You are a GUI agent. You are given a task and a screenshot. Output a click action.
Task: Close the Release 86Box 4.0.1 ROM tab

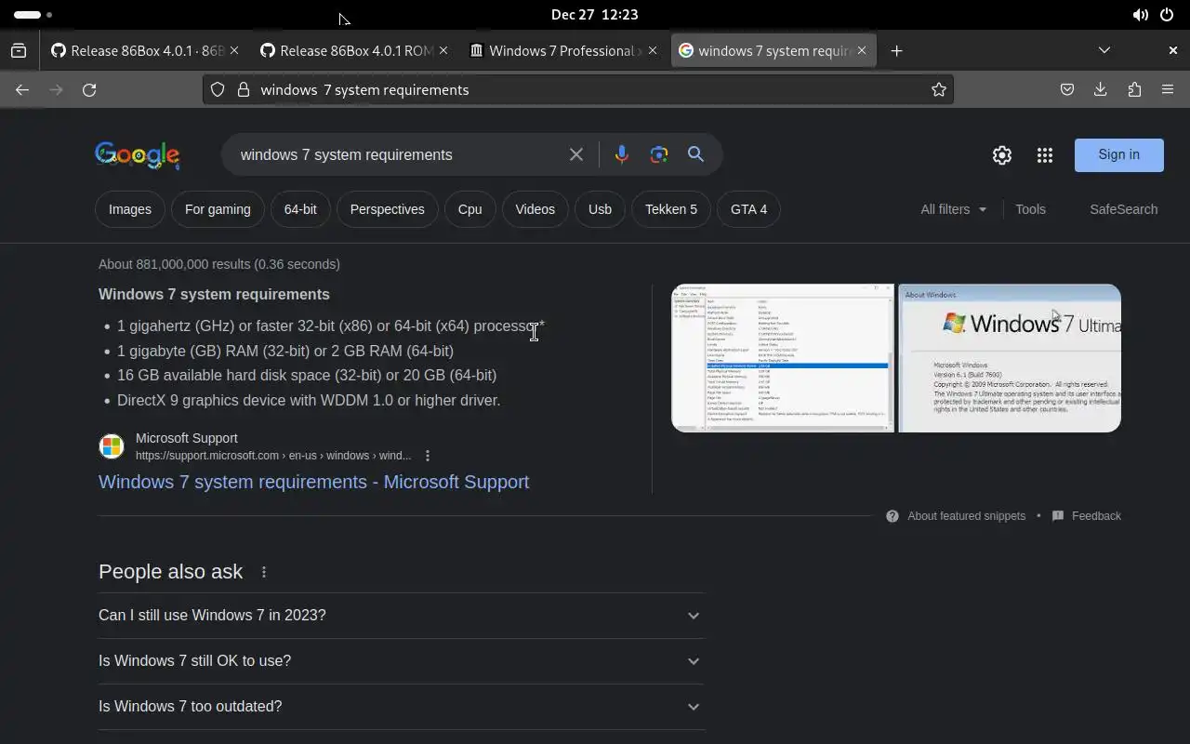tap(443, 51)
